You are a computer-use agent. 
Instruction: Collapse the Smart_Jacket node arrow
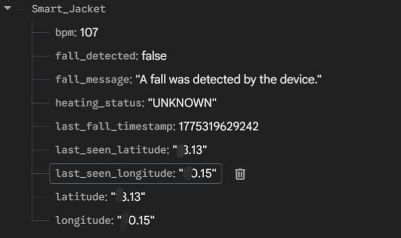tap(7, 10)
